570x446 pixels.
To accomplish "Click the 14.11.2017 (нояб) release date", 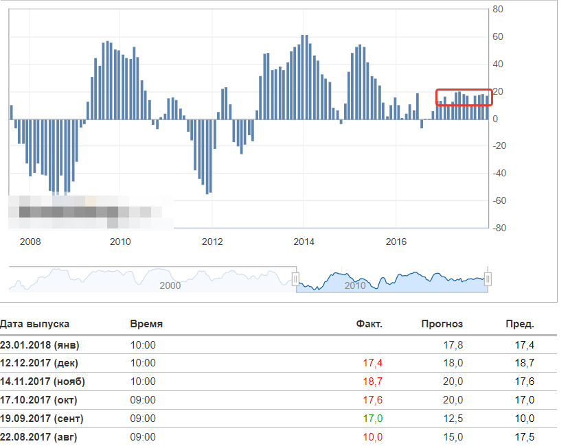I will [43, 382].
